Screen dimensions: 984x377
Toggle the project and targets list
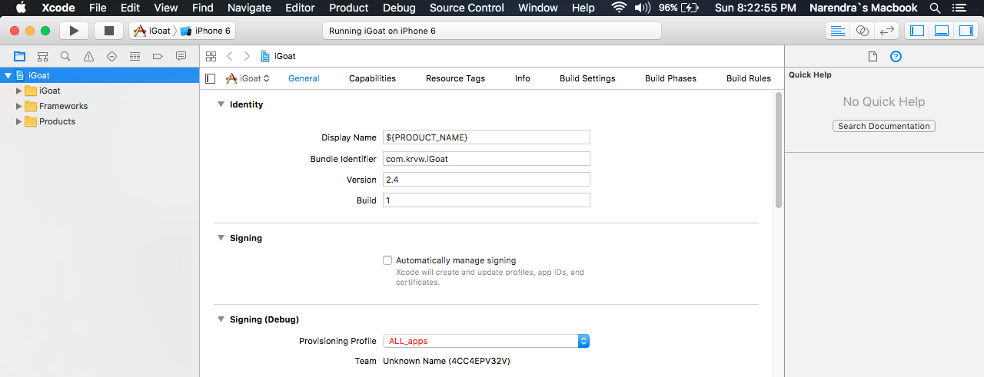point(211,78)
